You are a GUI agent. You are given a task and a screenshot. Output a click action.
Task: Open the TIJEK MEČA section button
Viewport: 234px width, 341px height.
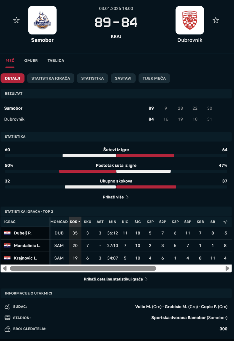coord(154,78)
